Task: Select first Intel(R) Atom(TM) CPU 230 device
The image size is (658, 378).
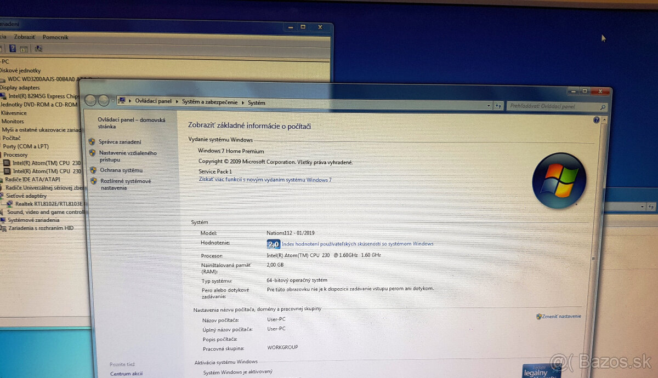Action: point(46,163)
